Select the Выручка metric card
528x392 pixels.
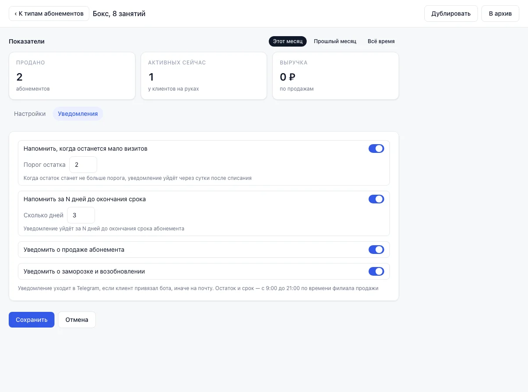click(x=335, y=76)
